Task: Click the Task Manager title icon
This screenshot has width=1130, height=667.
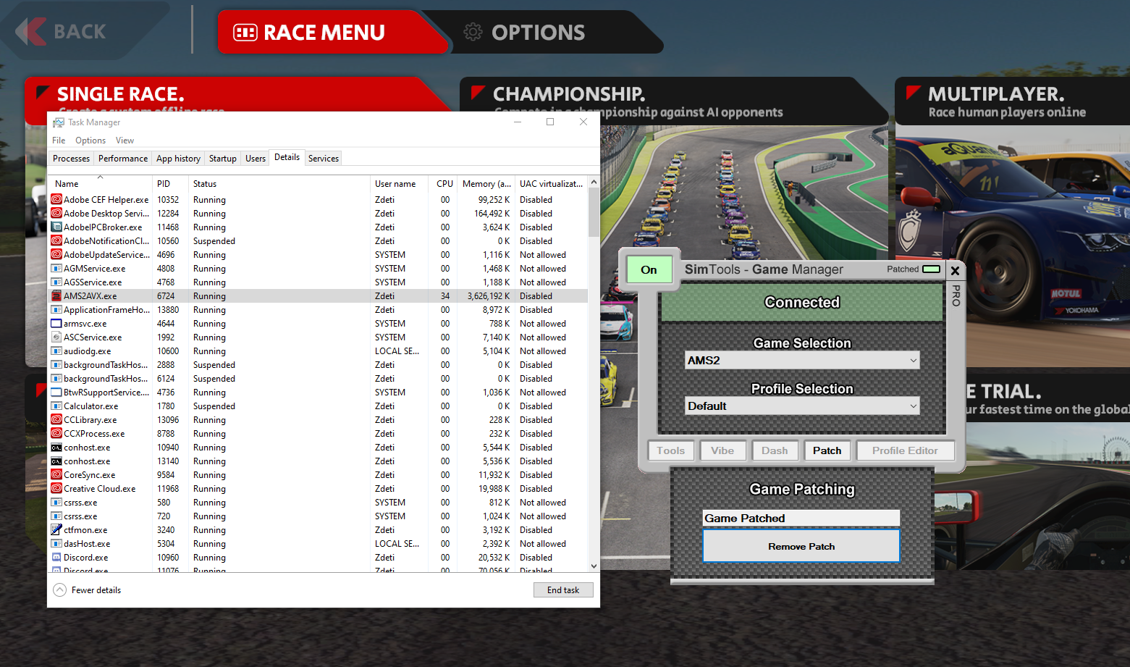Action: click(x=59, y=122)
